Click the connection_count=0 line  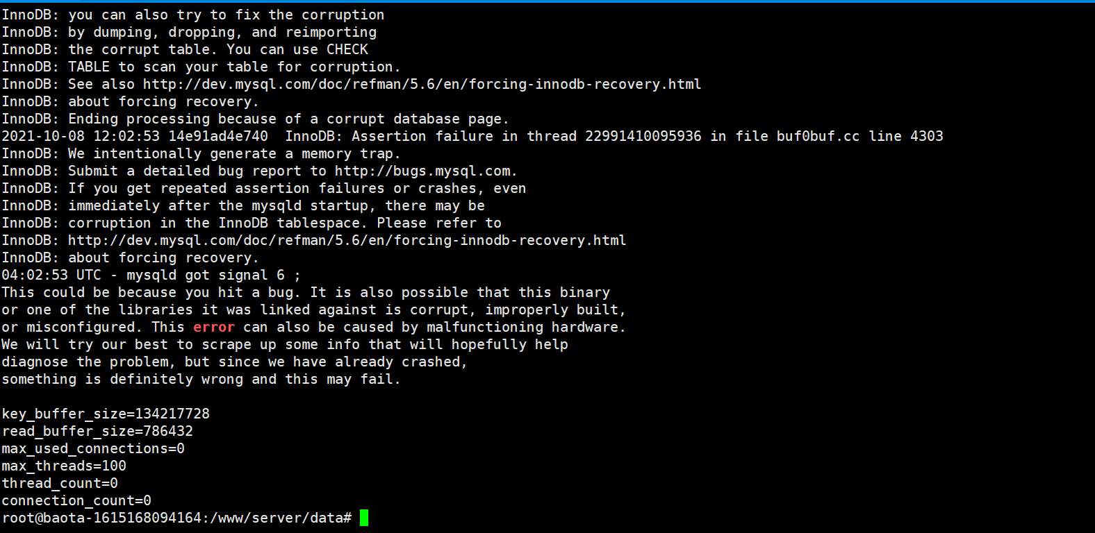[76, 500]
